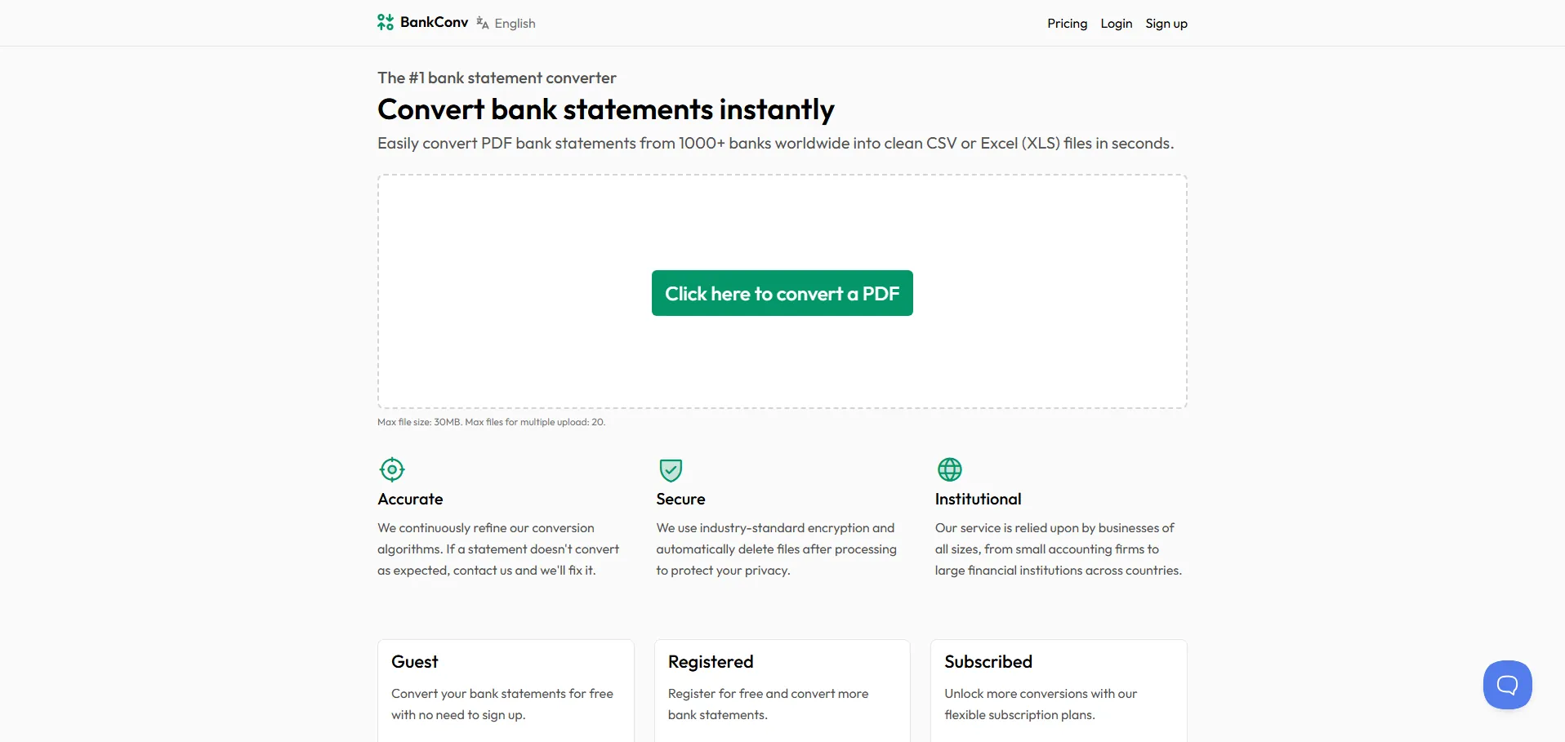Select the Subscribed plan card

(x=1058, y=690)
